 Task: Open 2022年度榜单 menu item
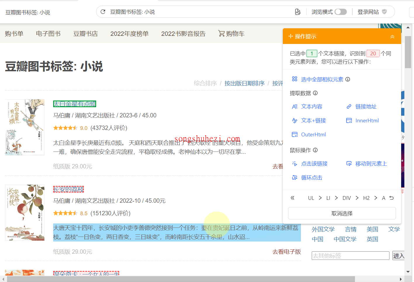coord(129,34)
